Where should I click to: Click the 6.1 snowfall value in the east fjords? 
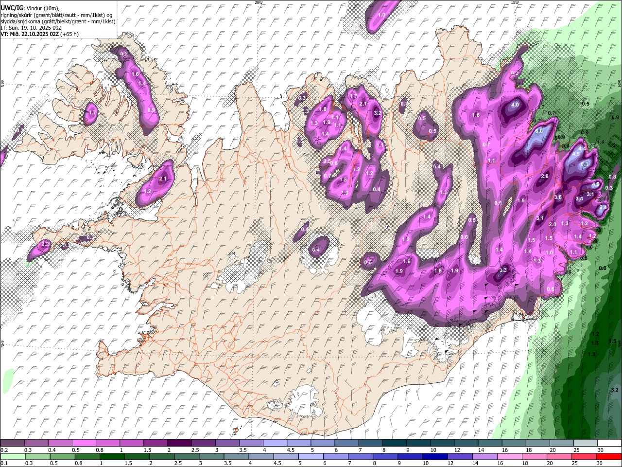coord(585,164)
